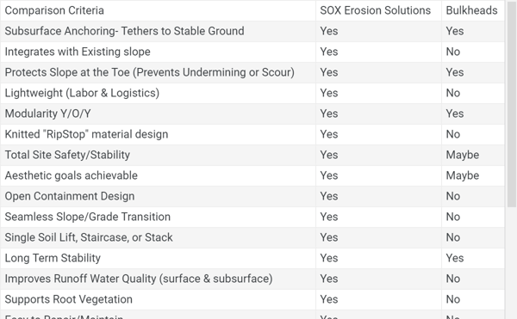The height and width of the screenshot is (319, 517).
Task: Select Improves Runoff Water Quality cell
Action: pos(158,279)
